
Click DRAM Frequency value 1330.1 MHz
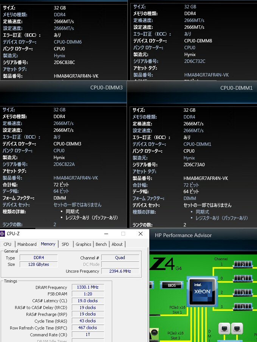[88, 287]
